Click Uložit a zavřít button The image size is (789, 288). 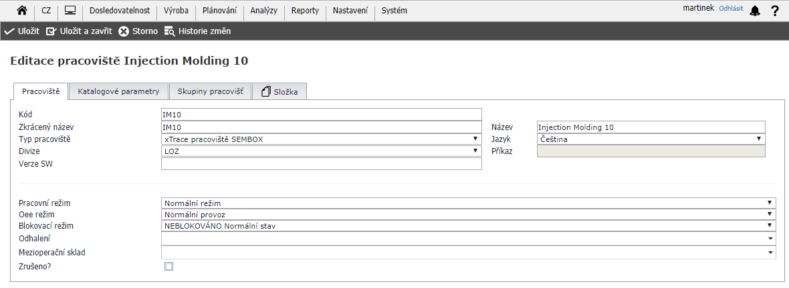pos(79,31)
